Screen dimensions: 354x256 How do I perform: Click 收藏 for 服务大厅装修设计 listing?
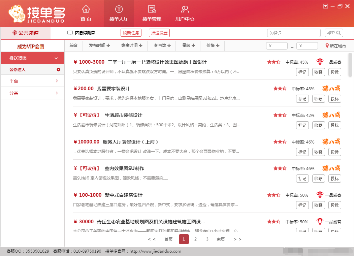point(318,152)
